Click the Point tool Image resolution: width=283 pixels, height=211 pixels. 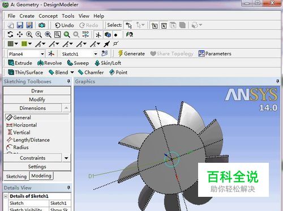[118, 72]
